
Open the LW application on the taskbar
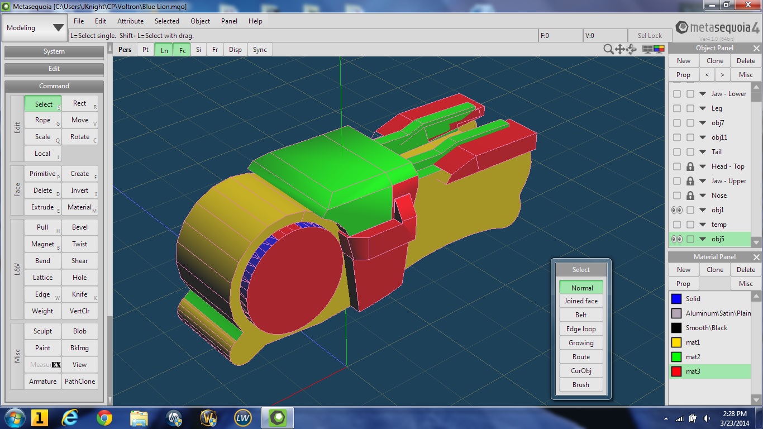click(242, 418)
